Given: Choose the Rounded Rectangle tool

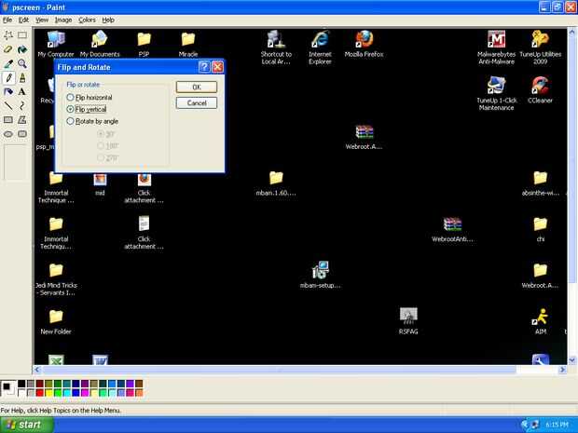Looking at the screenshot, I should point(22,134).
